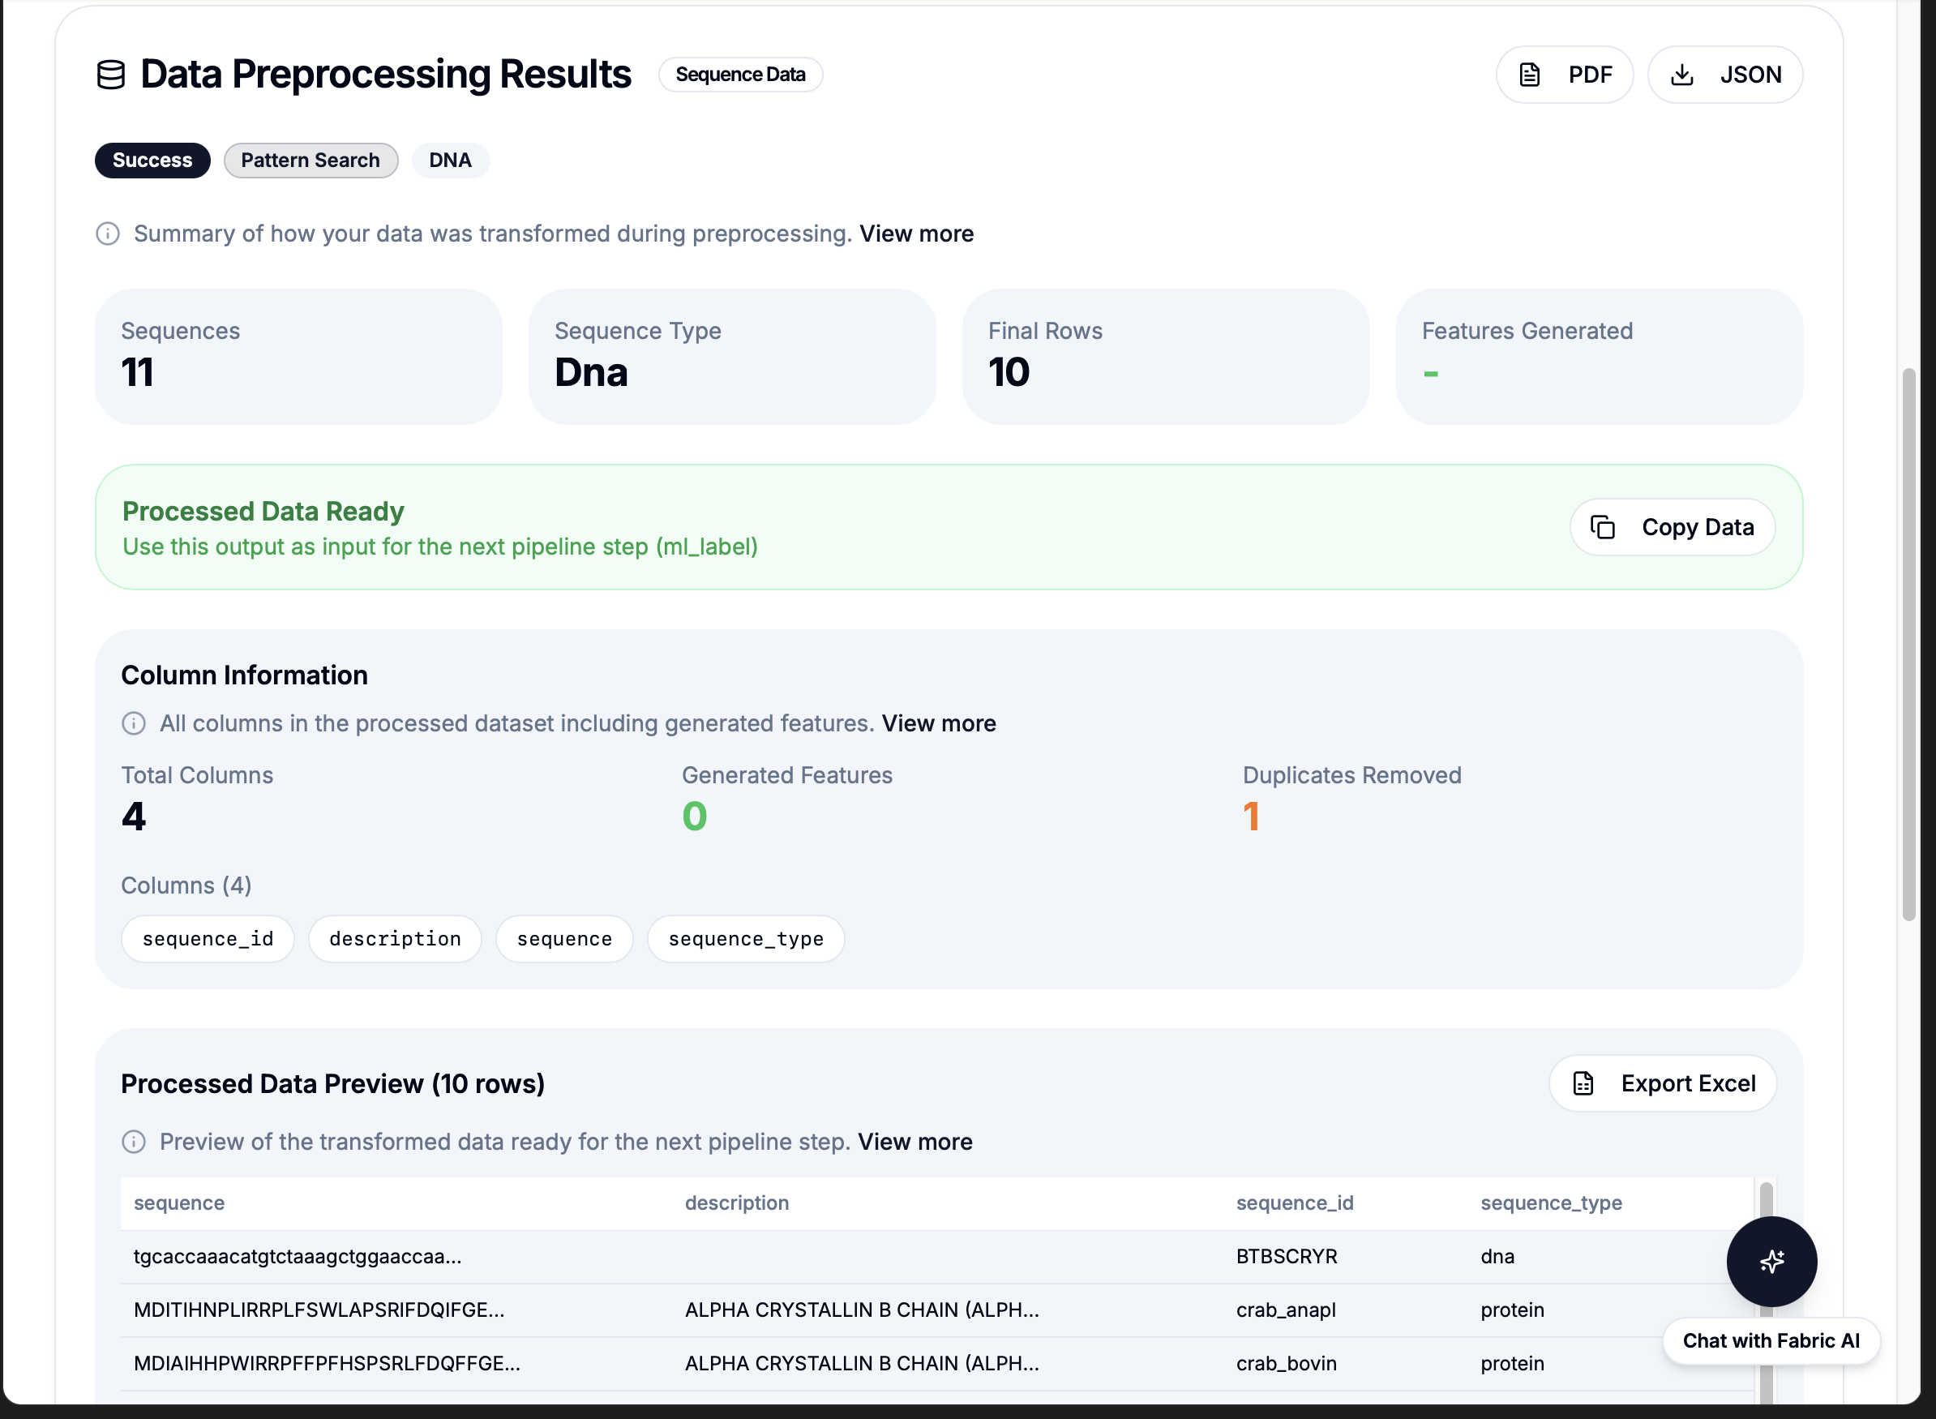Screen dimensions: 1936x1419
Task: Expand View more beside preview description
Action: 914,1142
